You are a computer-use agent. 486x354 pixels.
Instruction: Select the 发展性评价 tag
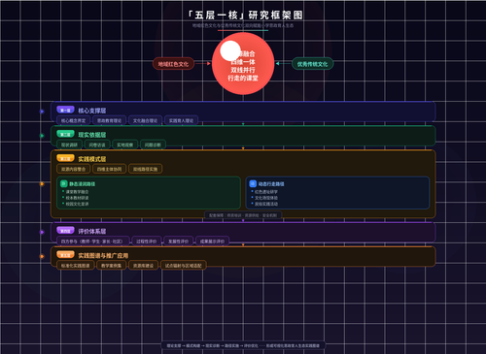(178, 241)
